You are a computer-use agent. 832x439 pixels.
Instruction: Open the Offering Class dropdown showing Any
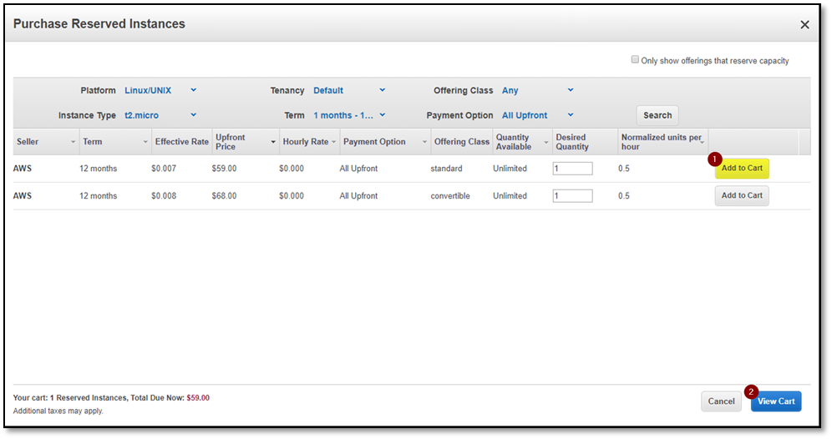click(537, 90)
